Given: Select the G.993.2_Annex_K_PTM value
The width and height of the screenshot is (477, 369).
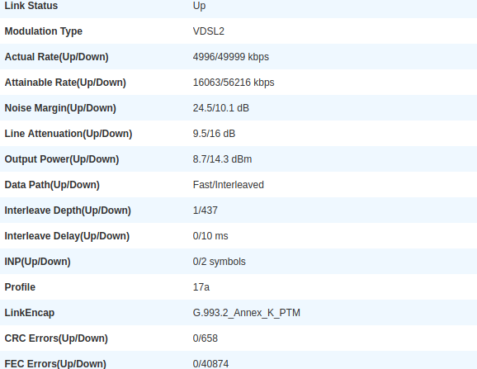Looking at the screenshot, I should click(x=247, y=313).
